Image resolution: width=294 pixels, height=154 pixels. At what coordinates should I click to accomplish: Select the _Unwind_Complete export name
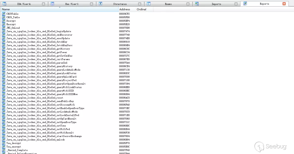(x=17, y=150)
